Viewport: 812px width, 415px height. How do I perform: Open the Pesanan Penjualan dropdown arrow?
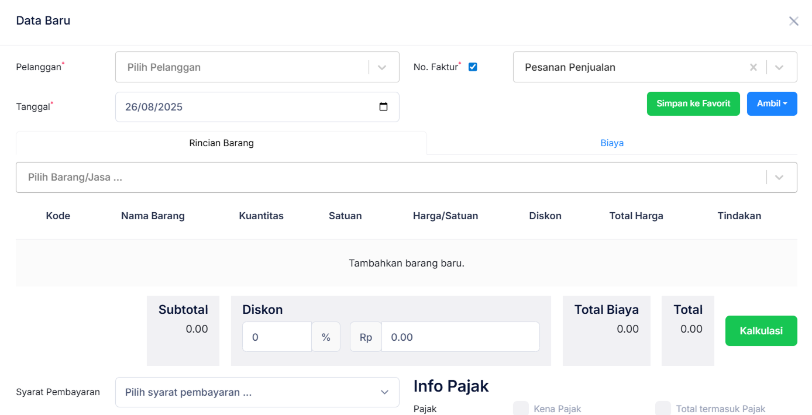click(780, 67)
